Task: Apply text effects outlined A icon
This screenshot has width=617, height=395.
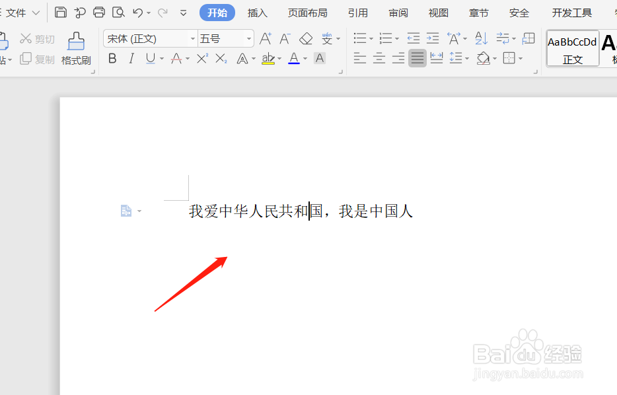Action: 242,59
